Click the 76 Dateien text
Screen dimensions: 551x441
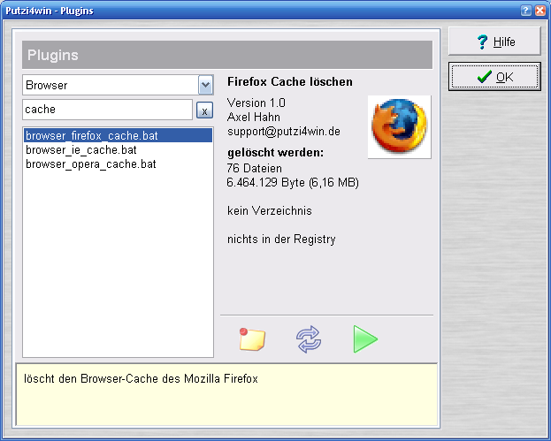[x=255, y=168]
